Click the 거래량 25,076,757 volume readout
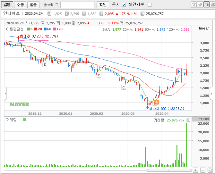 (x=169, y=120)
